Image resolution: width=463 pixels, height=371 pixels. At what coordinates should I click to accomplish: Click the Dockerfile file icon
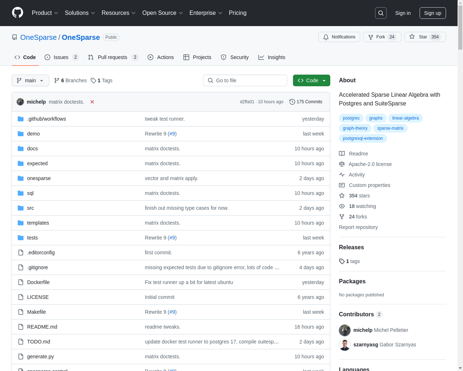point(21,282)
